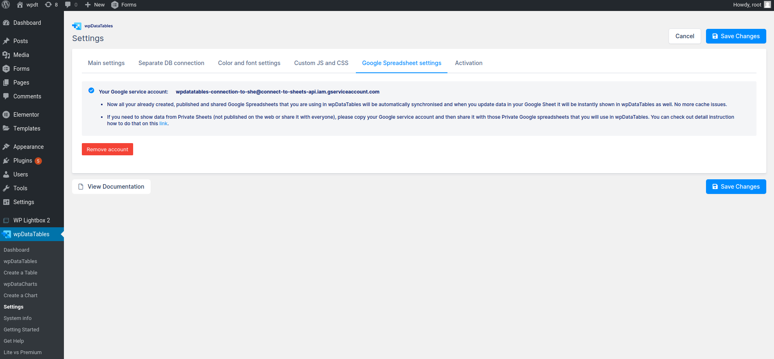Click the Plugins update count badge 5
The image size is (774, 359).
point(38,161)
